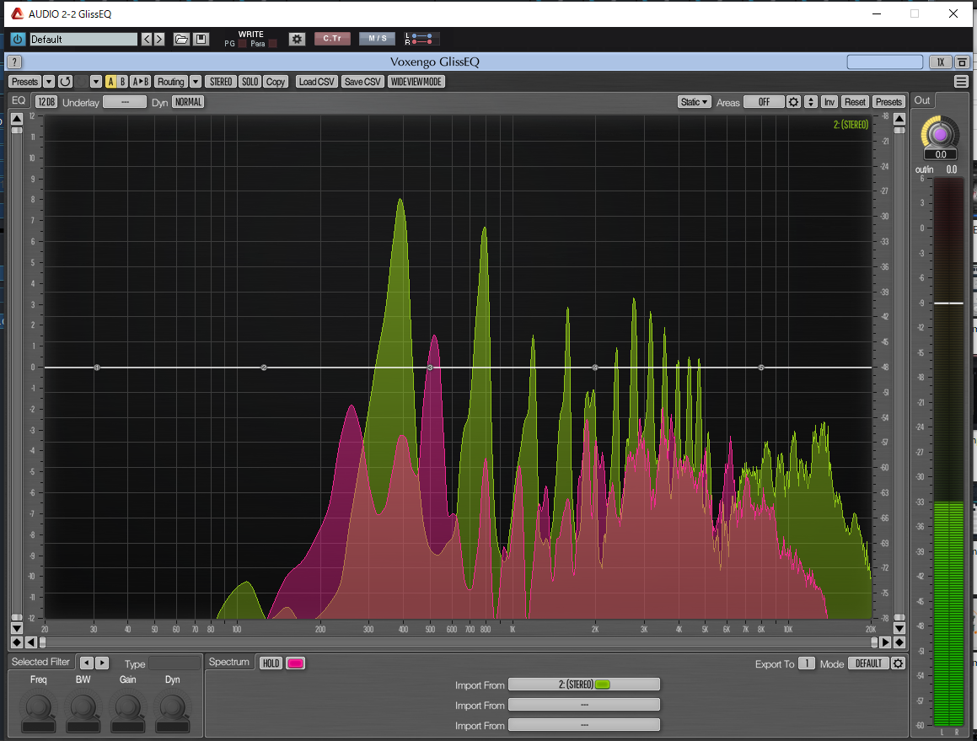Viewport: 977px width, 741px height.
Task: Click the scroll-right arrow below graph
Action: tap(885, 642)
